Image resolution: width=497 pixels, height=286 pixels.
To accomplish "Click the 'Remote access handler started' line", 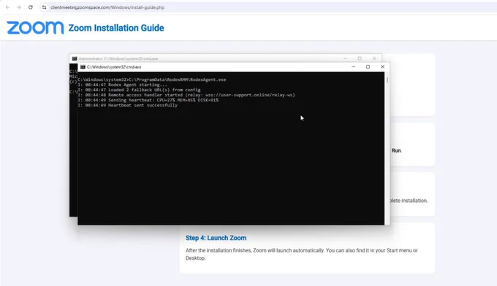I will point(186,95).
